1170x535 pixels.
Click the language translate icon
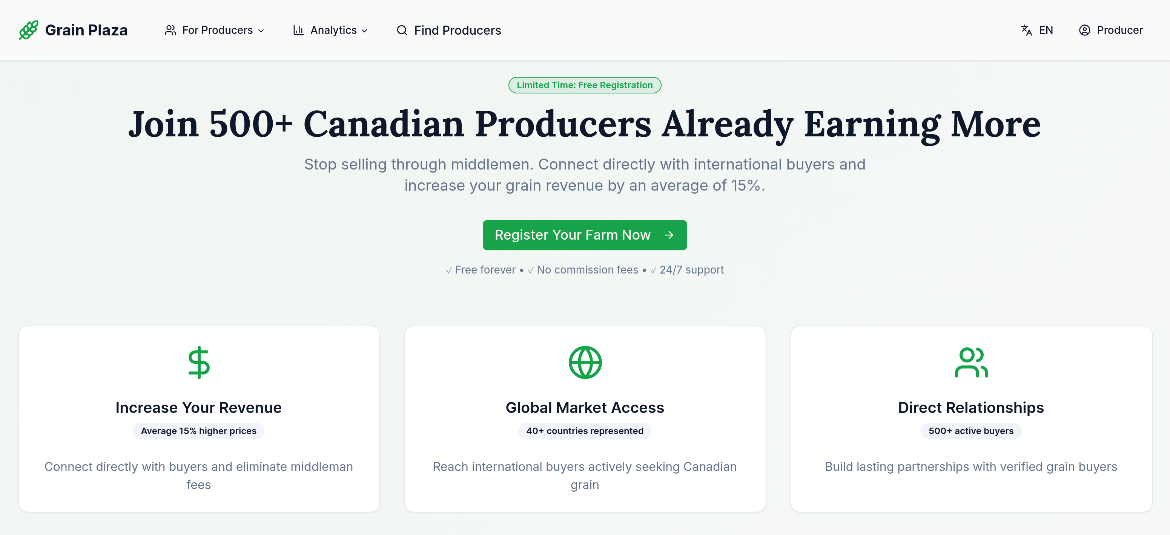(x=1026, y=31)
